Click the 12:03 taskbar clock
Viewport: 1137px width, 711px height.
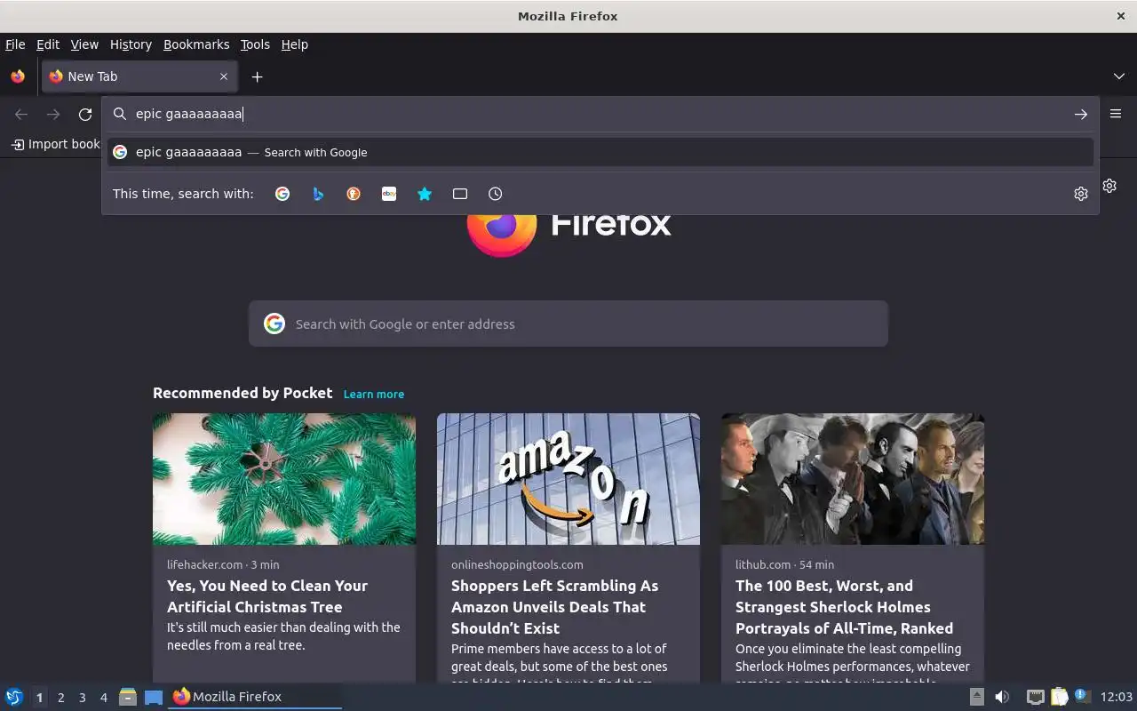click(1117, 697)
